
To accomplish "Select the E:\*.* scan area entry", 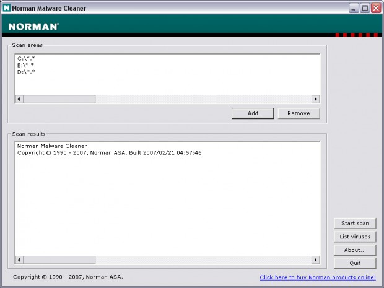I will [x=26, y=66].
